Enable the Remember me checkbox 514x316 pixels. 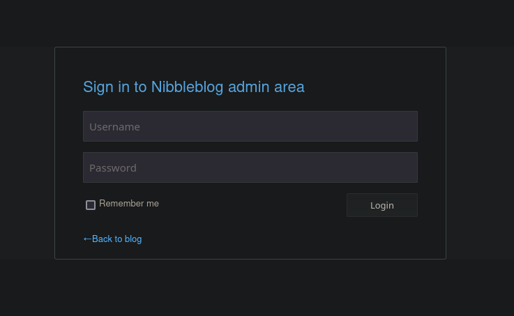point(91,205)
